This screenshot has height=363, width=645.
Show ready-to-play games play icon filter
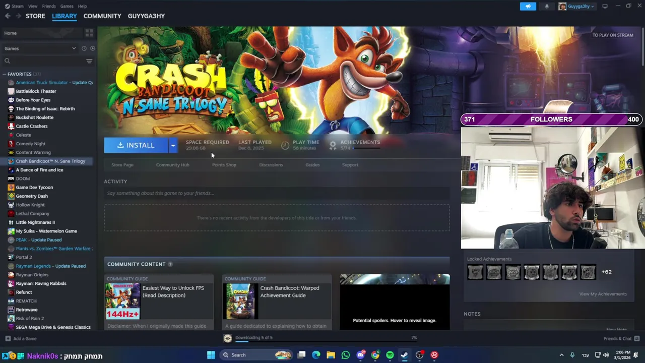[92, 48]
